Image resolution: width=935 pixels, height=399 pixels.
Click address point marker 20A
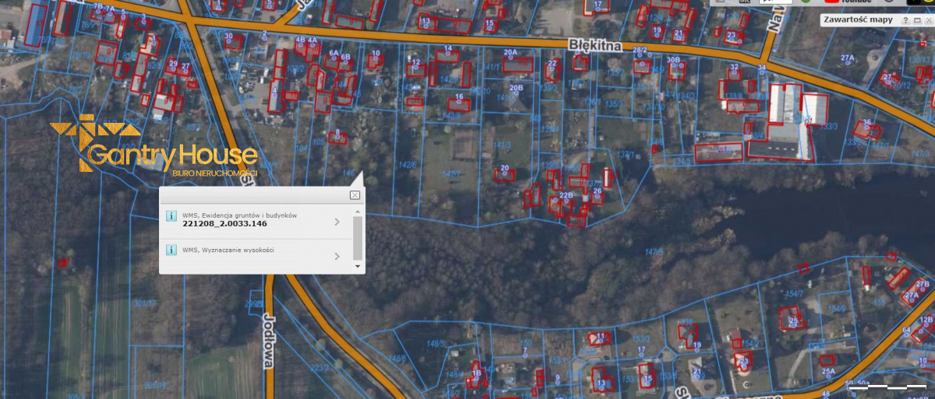coord(510,57)
